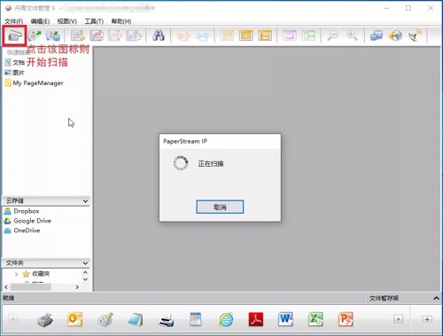Select the third yellow list view icon
This screenshot has width=443, height=336.
tap(265, 35)
